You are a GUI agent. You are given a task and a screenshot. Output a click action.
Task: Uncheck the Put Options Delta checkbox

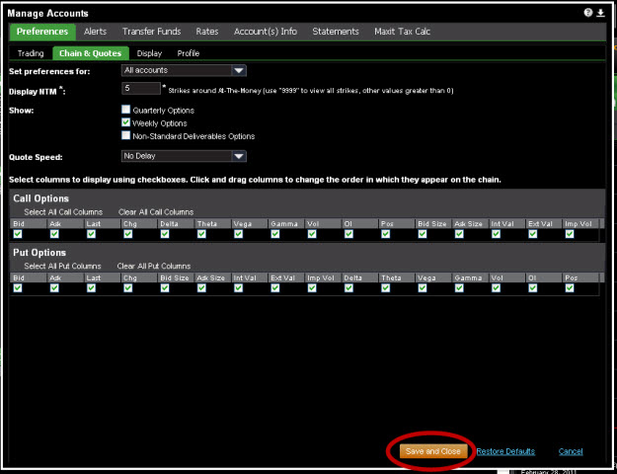point(349,288)
